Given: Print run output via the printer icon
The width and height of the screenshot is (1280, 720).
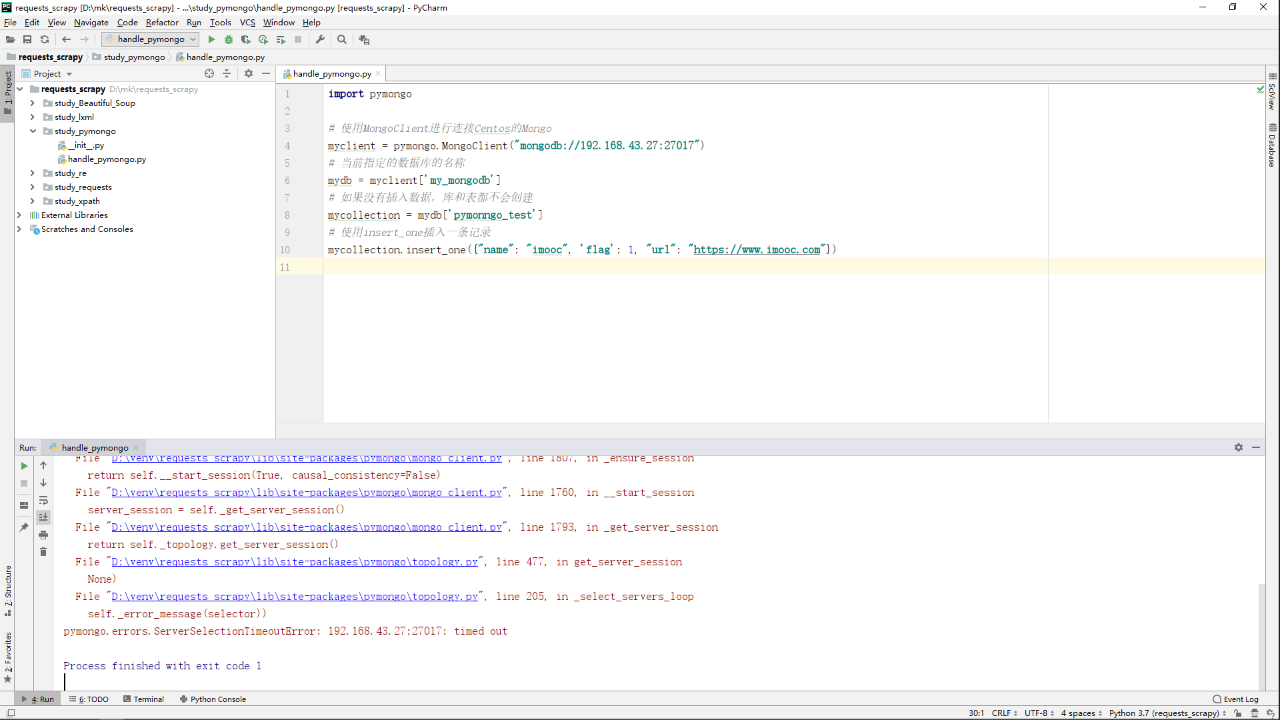Looking at the screenshot, I should click(43, 535).
